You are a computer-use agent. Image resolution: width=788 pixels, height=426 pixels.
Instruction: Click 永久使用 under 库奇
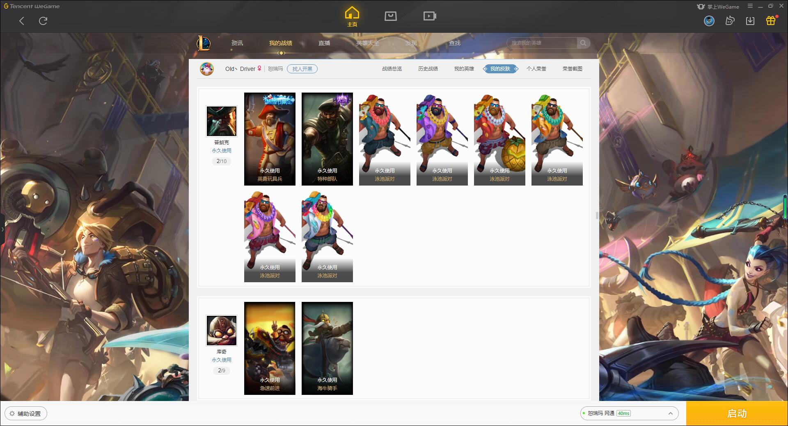(x=222, y=360)
